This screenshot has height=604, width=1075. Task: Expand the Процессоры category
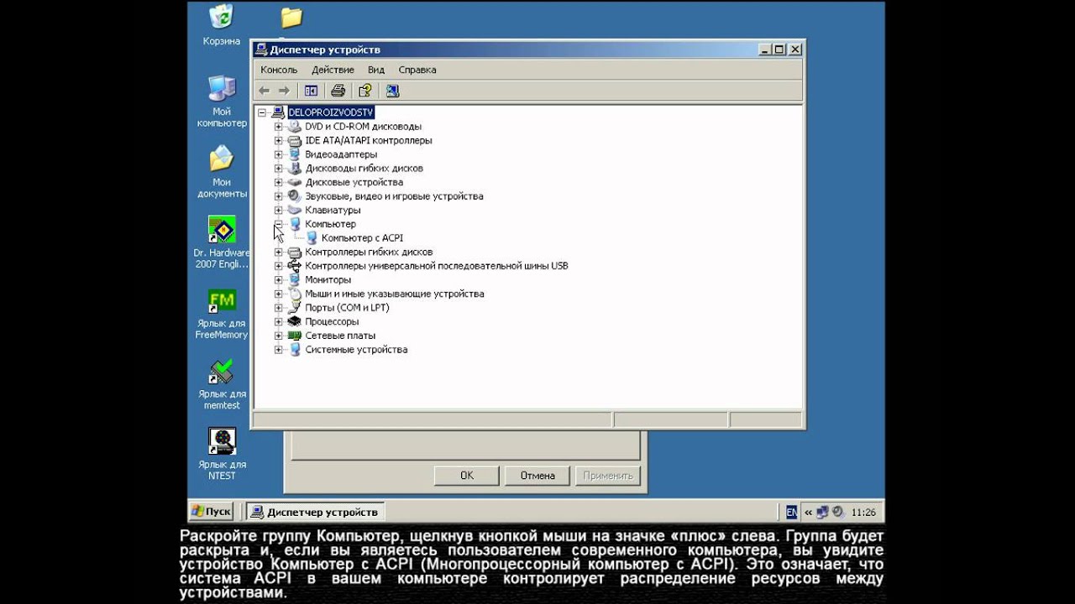[x=277, y=321]
